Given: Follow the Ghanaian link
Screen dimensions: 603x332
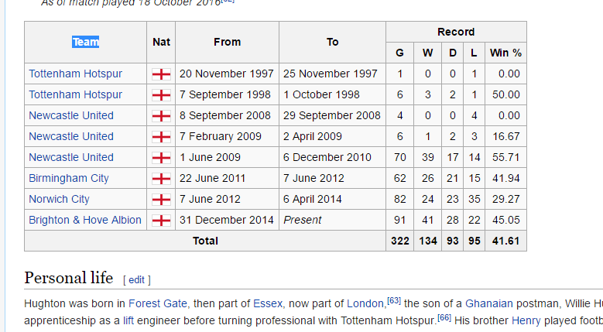Looking at the screenshot, I should tap(488, 303).
